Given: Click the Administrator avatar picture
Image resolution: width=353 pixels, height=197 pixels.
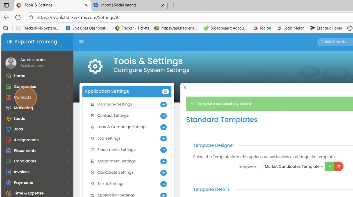Looking at the screenshot, I should pyautogui.click(x=11, y=63).
